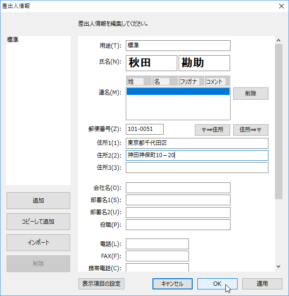289x296 pixels.
Task: Click the 住所3 empty address field
Action: (197, 167)
